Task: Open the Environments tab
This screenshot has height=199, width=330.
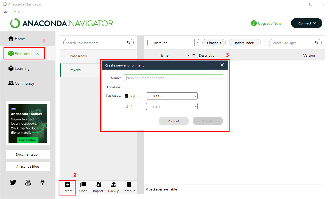Action: [x=28, y=54]
